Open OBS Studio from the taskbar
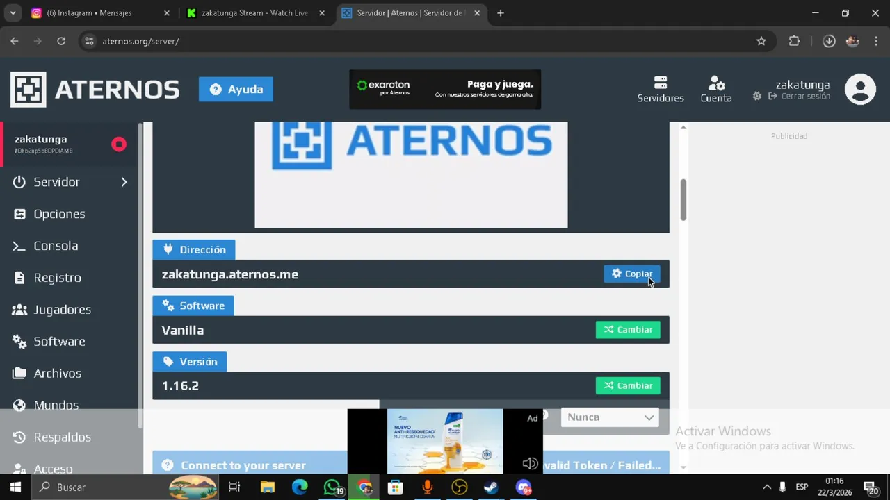The image size is (890, 500). coord(459,487)
